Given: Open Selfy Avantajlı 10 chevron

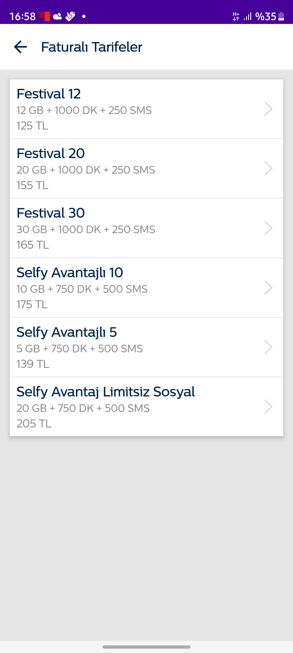Looking at the screenshot, I should (x=268, y=288).
